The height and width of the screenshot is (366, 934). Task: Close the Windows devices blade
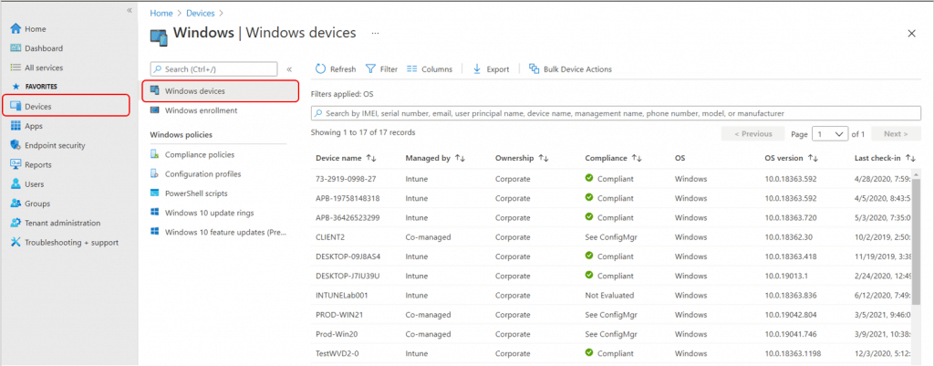click(911, 34)
